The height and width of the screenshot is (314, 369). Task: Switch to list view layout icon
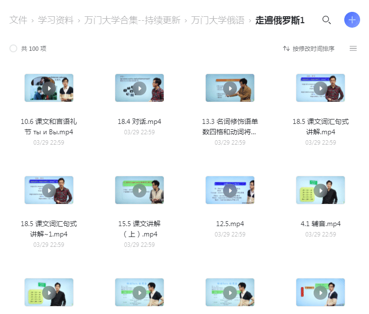(353, 48)
